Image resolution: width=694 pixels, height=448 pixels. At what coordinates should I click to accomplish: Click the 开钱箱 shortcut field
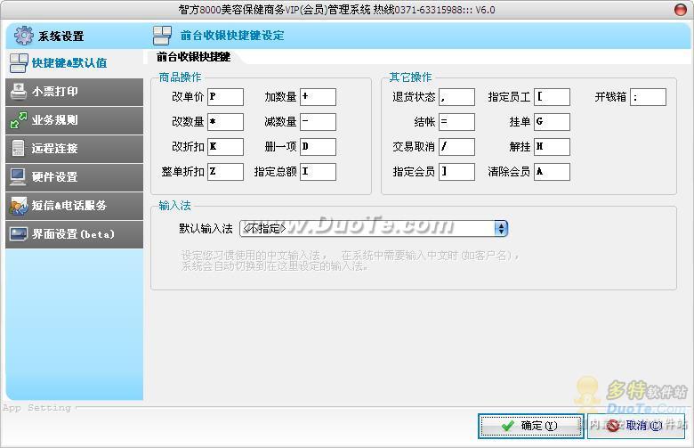(648, 96)
